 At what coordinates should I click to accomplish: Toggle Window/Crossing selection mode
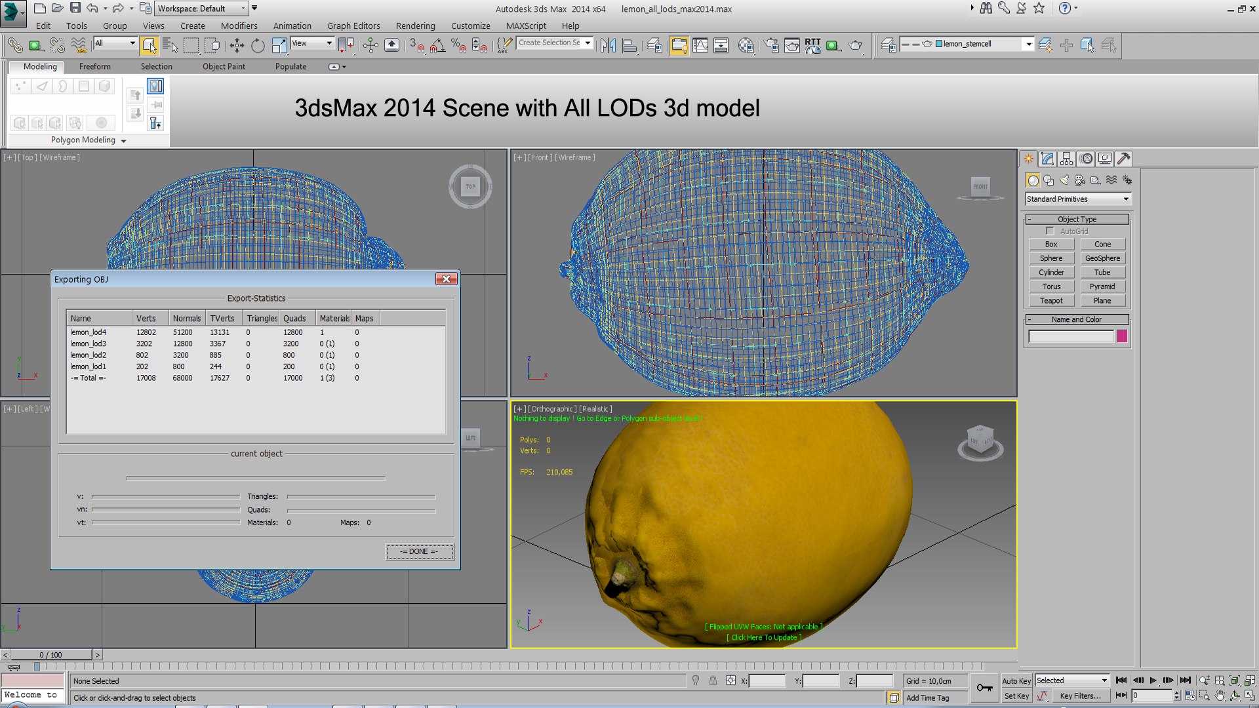212,45
